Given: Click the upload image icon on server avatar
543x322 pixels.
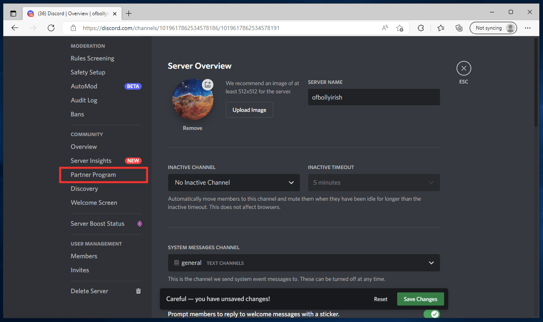Looking at the screenshot, I should pos(208,85).
